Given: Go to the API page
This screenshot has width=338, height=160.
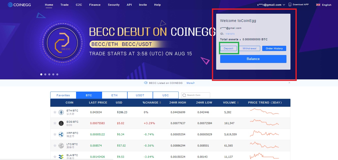Looking at the screenshot, I should pyautogui.click(x=129, y=5).
